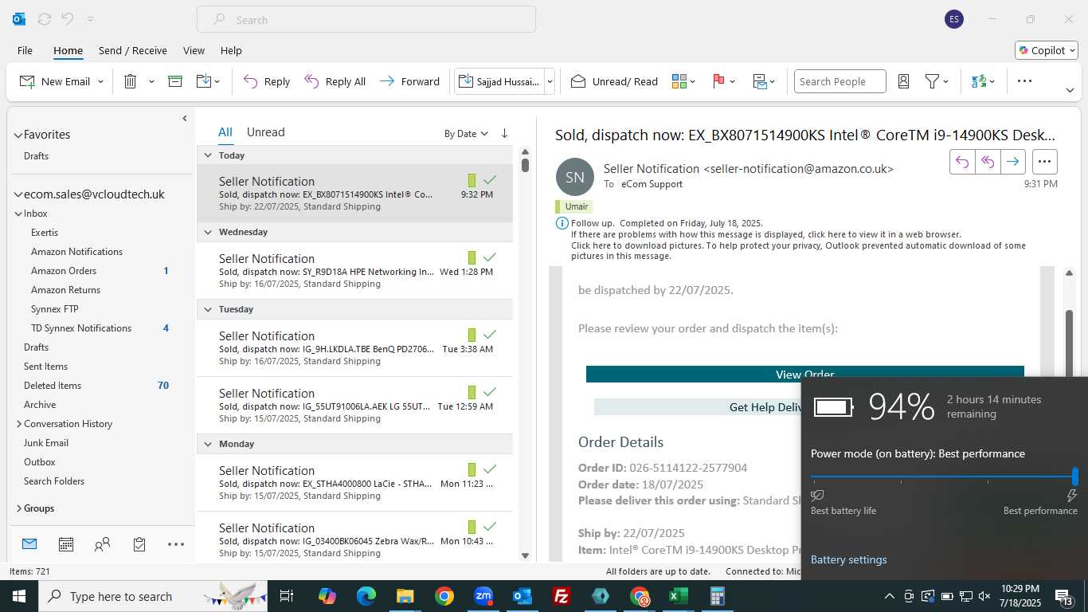Collapse the Today group in message list

[x=208, y=155]
